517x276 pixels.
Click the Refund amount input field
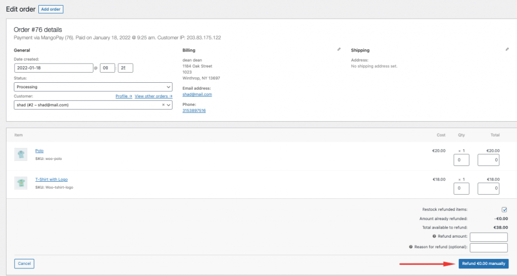pyautogui.click(x=489, y=237)
